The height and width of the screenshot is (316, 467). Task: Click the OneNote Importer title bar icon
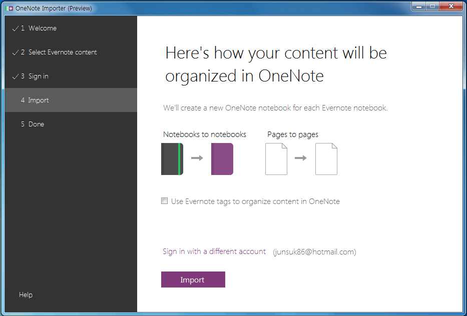tap(10, 8)
